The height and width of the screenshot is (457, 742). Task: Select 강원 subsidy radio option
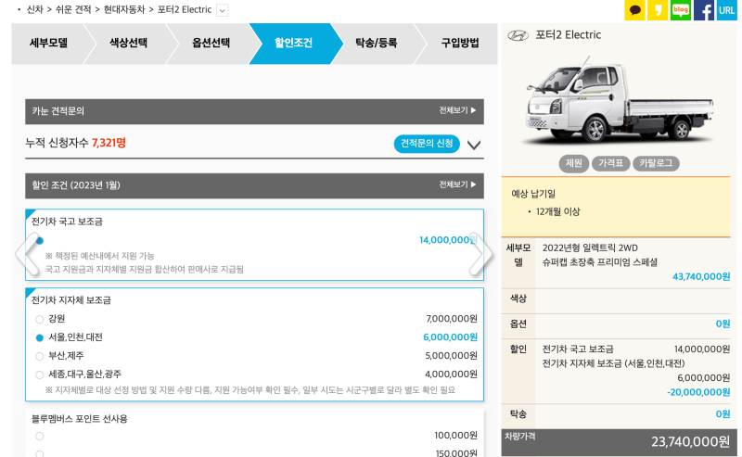coord(40,319)
